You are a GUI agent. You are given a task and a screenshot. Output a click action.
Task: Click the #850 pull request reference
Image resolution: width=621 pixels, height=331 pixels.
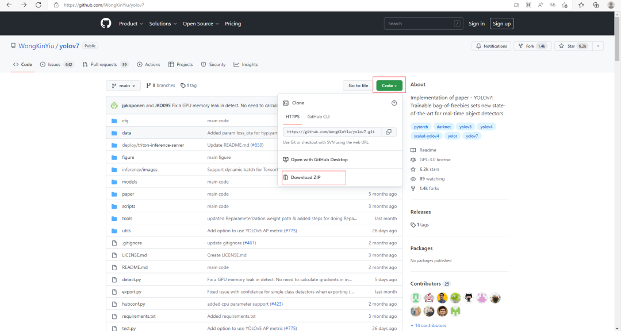257,145
